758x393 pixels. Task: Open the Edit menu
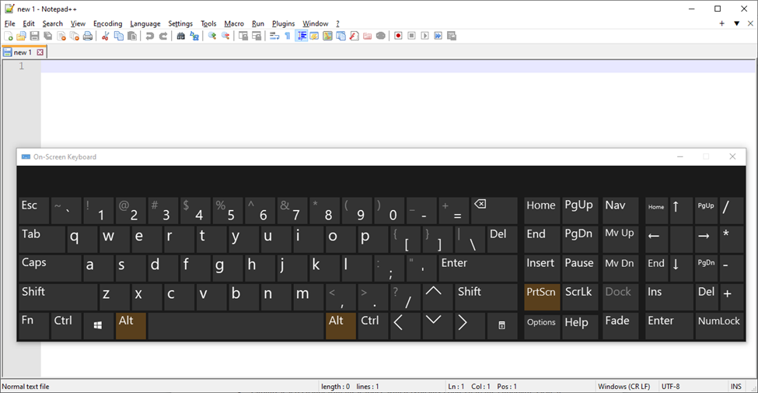pyautogui.click(x=29, y=23)
